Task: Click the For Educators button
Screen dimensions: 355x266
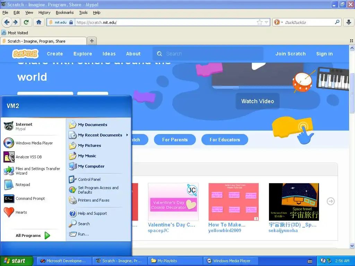Action: [225, 140]
